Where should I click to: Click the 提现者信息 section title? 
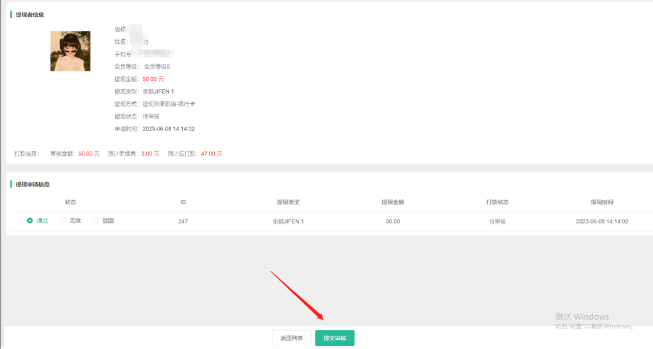30,15
